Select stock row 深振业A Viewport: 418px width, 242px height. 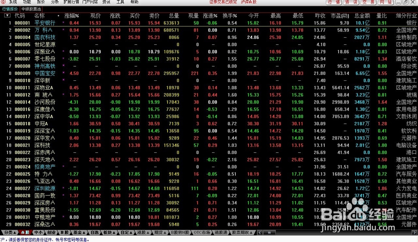tap(209, 52)
